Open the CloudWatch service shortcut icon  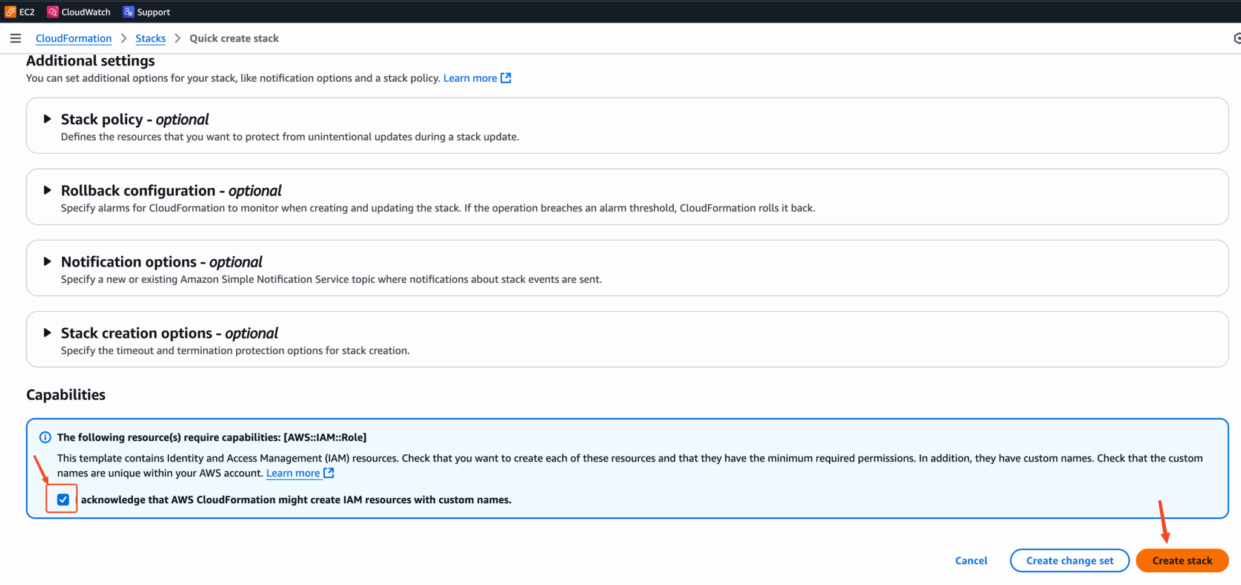tap(53, 12)
